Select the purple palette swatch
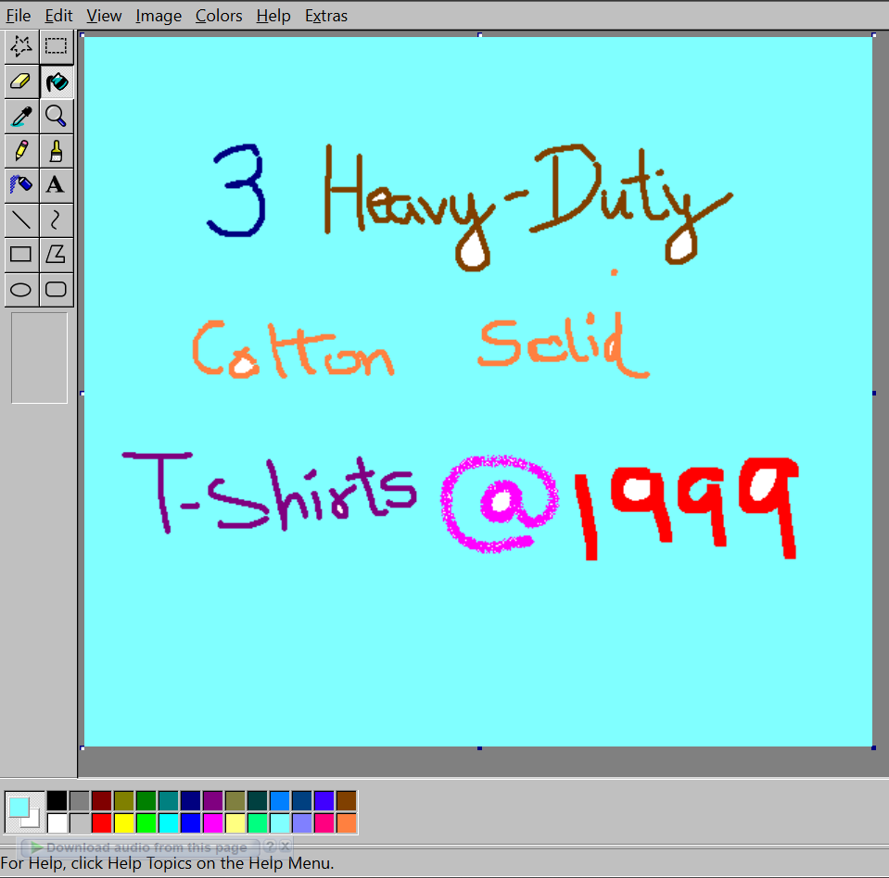The image size is (889, 878). point(212,801)
